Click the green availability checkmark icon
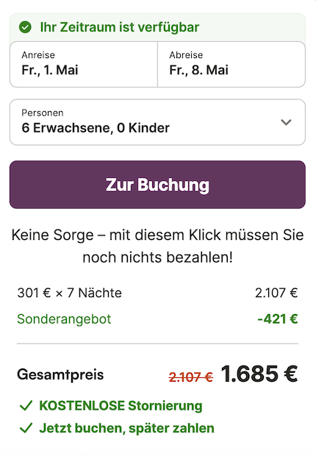 point(25,27)
